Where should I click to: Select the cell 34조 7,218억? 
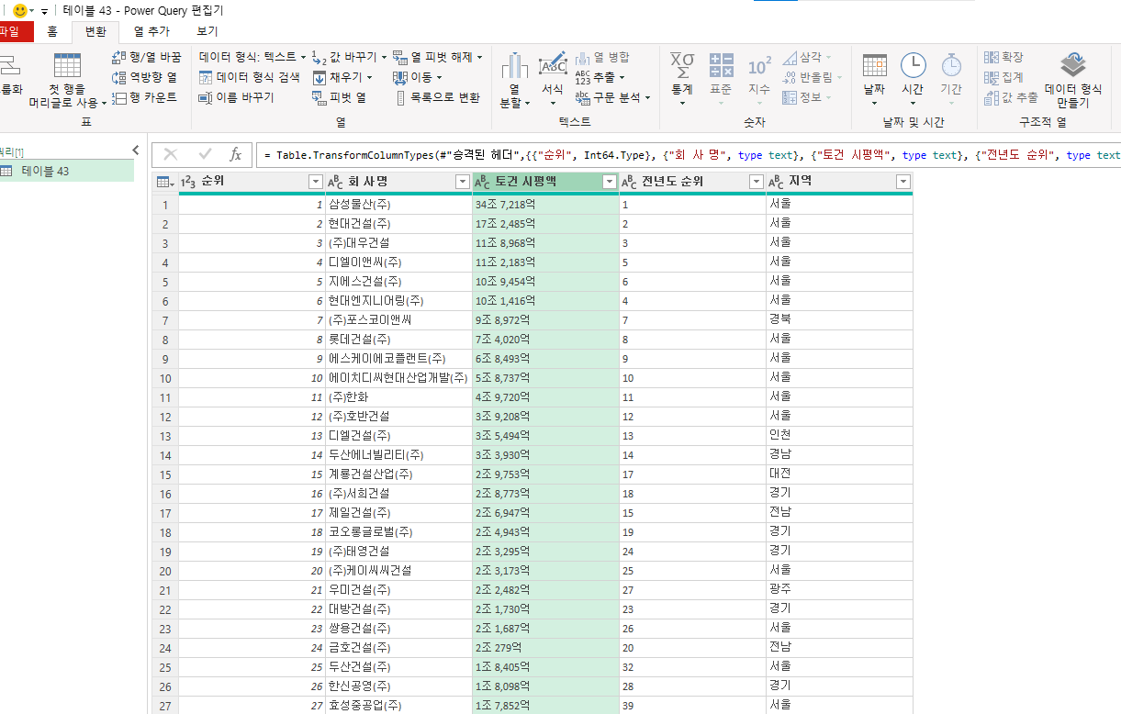click(545, 205)
